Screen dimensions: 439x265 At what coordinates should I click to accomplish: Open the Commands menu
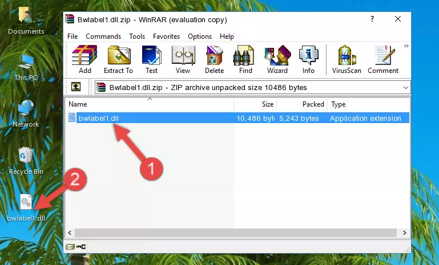pyautogui.click(x=103, y=36)
